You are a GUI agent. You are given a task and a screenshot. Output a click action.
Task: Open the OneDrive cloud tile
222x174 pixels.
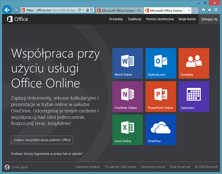coord(161,130)
